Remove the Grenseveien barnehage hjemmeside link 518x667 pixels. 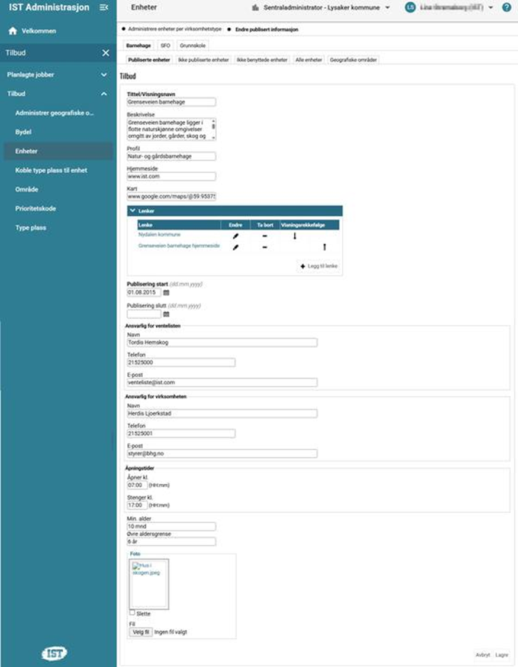tap(265, 247)
